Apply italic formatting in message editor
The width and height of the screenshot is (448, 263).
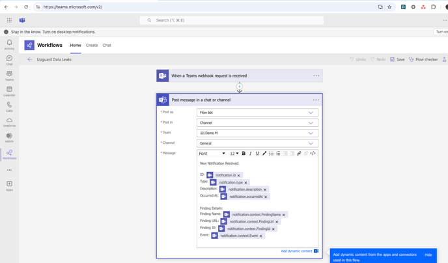(250, 154)
